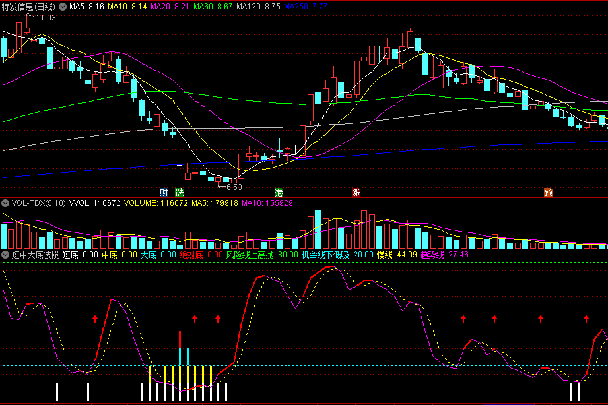
Task: Select the VOLUME: 116672 value
Action: pyautogui.click(x=156, y=203)
